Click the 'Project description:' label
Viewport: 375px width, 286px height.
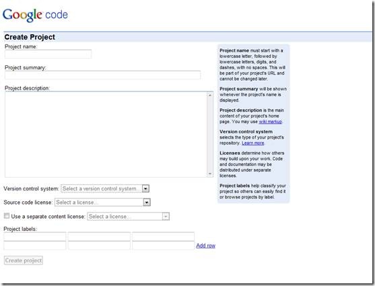point(27,88)
